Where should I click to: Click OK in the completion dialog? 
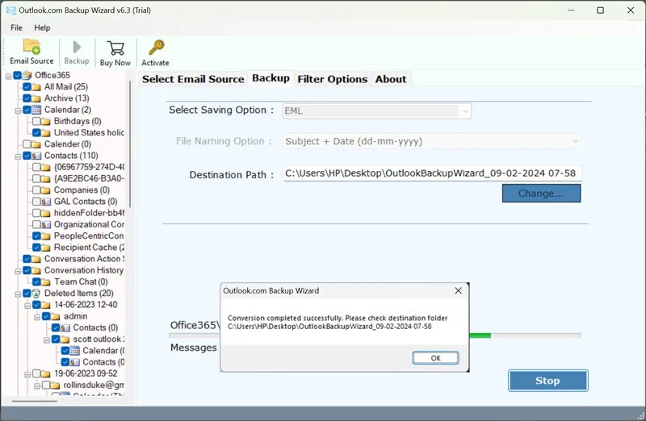pyautogui.click(x=435, y=358)
